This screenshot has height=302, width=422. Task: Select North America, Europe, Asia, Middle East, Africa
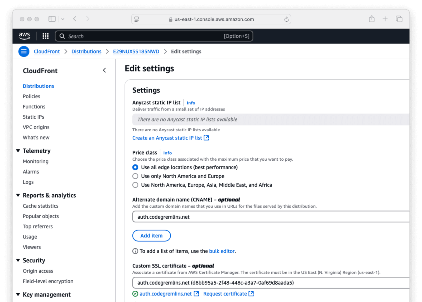pos(135,185)
